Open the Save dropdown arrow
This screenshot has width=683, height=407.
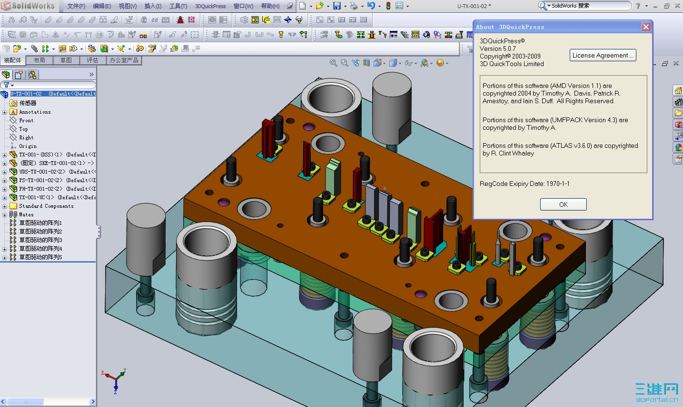click(x=345, y=6)
